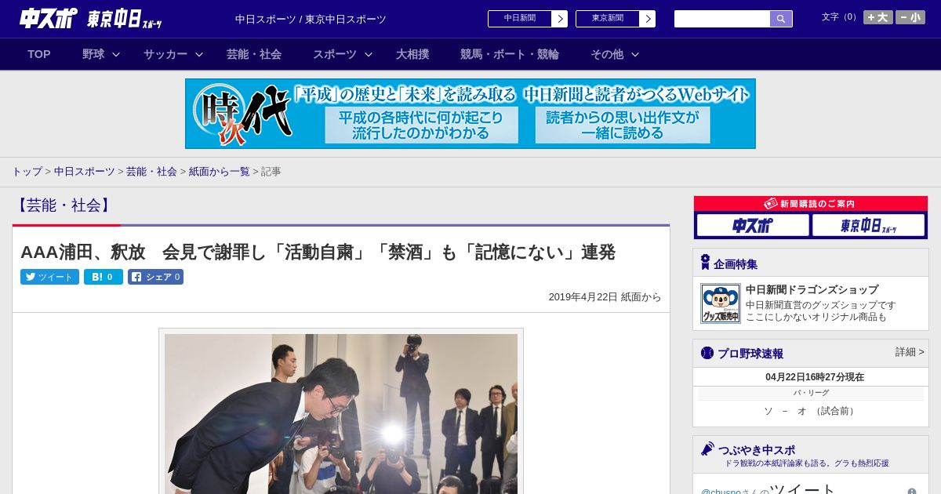941x494 pixels.
Task: Click 東京中日スポーツ subscription banner button
Action: point(868,226)
